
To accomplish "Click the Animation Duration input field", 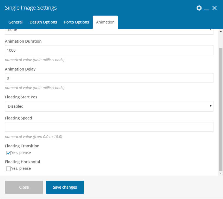I will click(x=109, y=50).
